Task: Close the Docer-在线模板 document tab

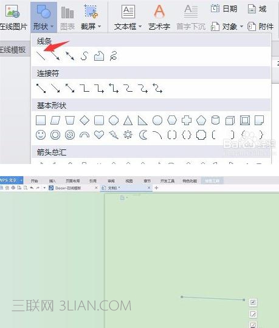Action: click(x=96, y=188)
